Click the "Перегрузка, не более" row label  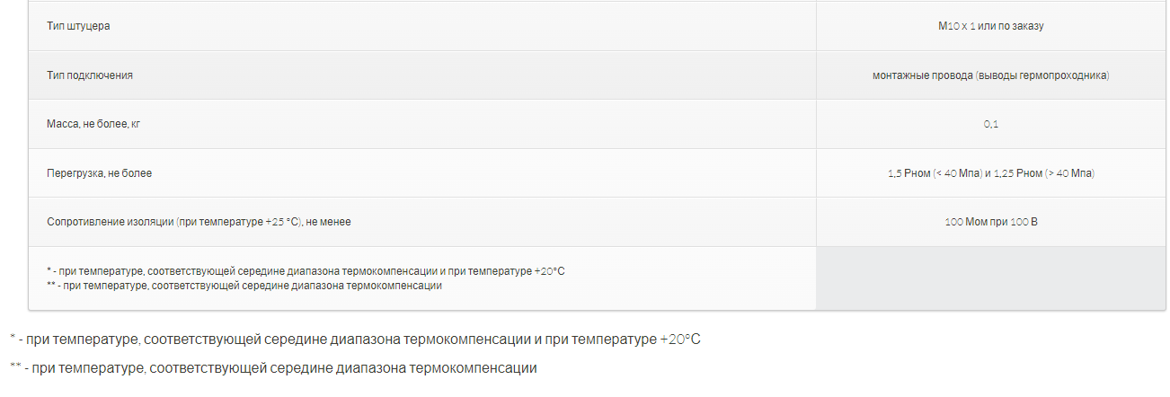(x=99, y=173)
